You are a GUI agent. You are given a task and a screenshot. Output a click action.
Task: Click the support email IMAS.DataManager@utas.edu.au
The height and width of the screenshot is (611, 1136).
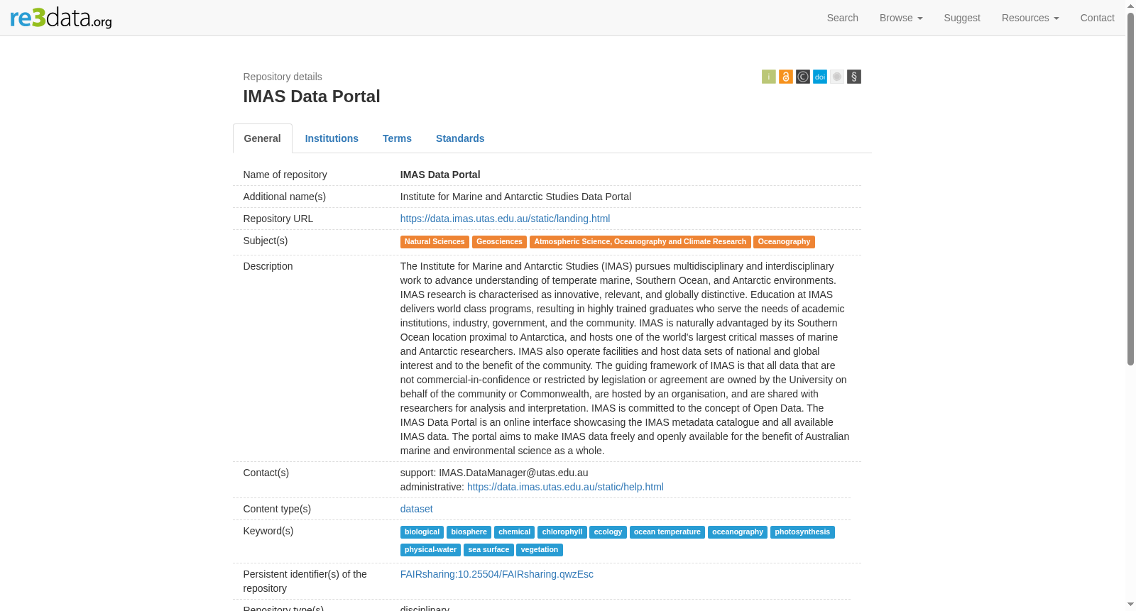pos(513,473)
